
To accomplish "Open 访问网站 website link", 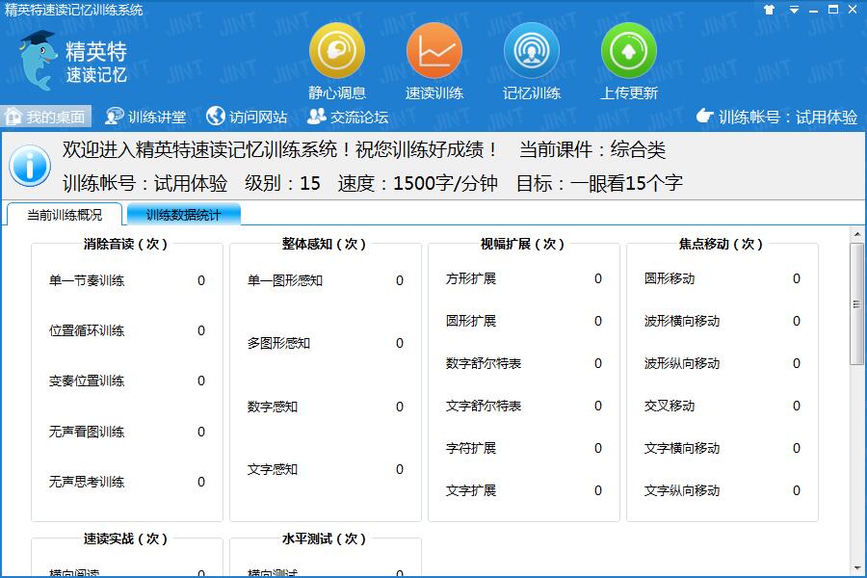I will click(x=248, y=118).
